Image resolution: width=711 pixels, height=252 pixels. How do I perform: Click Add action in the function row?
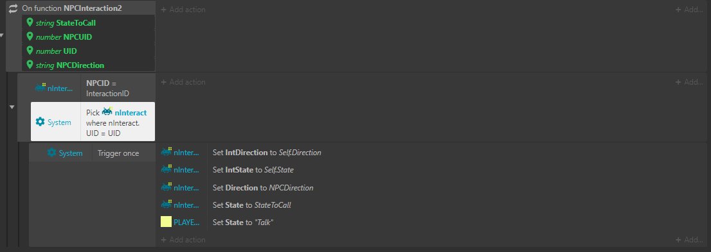[x=183, y=10]
